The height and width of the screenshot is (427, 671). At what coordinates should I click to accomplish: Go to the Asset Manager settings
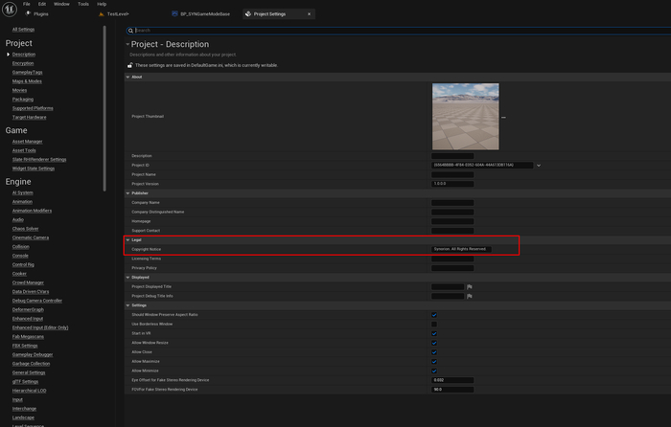point(27,141)
